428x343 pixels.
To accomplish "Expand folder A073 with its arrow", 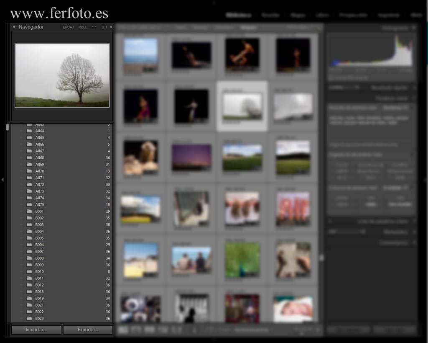I will [21, 191].
